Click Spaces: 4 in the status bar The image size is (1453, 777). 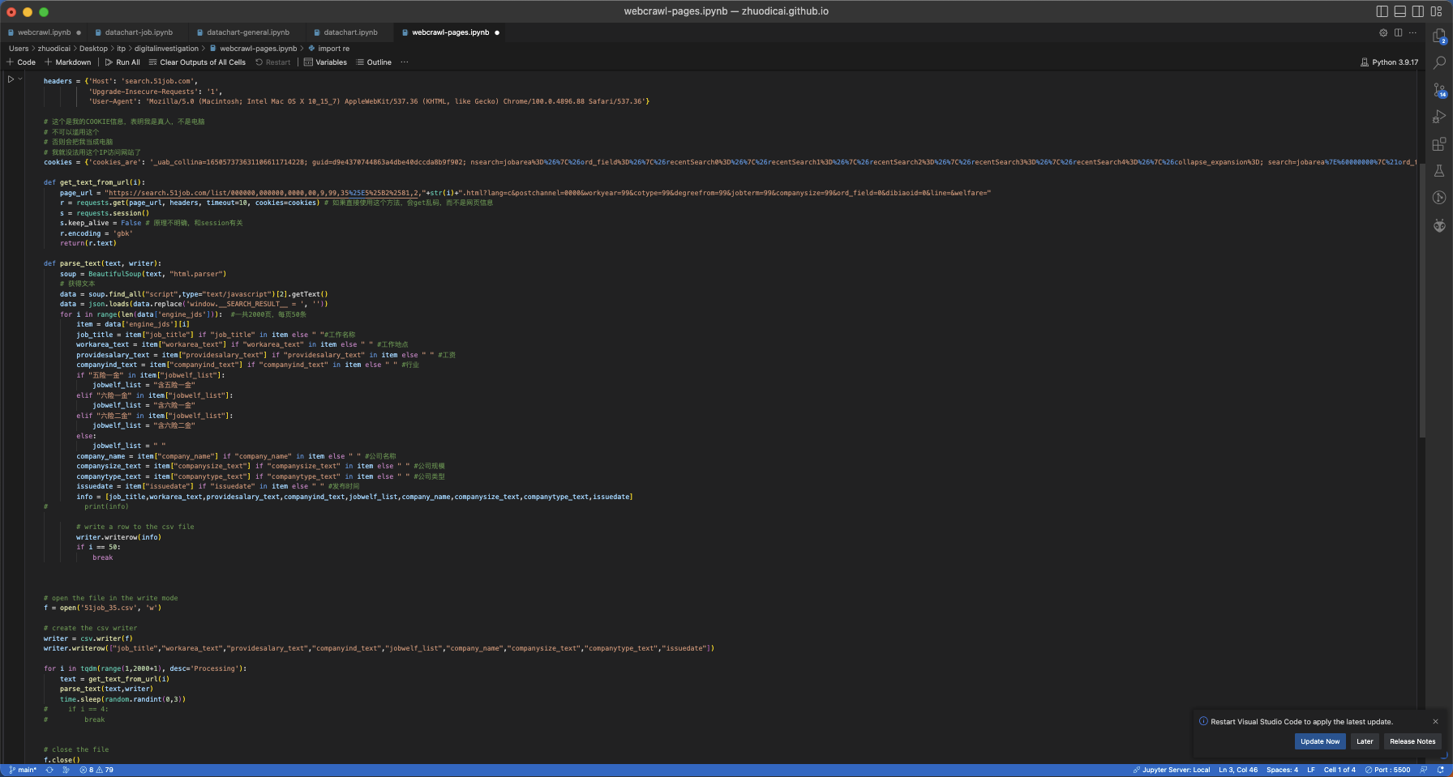click(x=1282, y=770)
